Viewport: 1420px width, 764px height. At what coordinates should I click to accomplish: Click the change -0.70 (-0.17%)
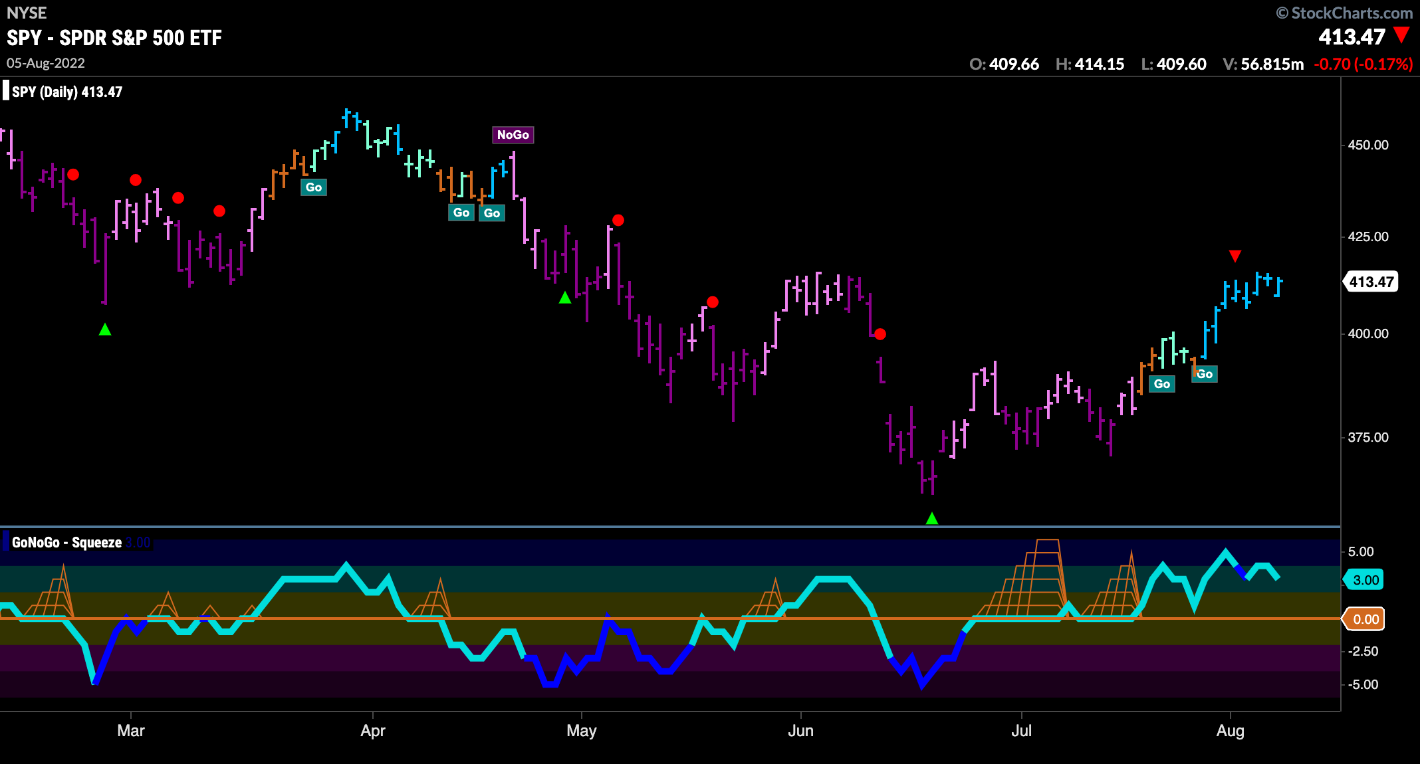[1363, 64]
